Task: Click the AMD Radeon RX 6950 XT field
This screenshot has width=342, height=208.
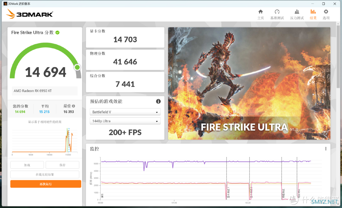Action: (x=45, y=91)
